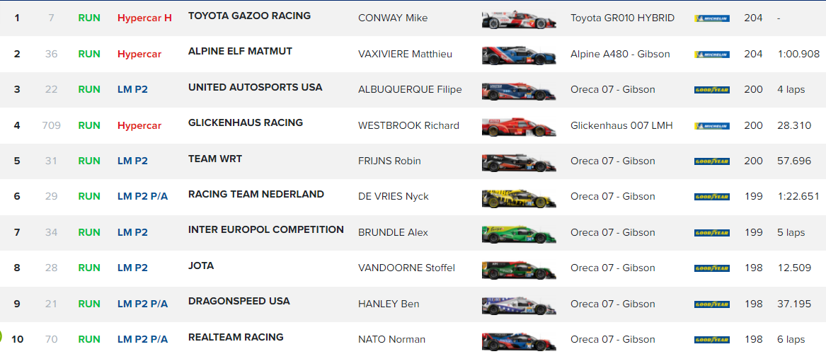This screenshot has width=826, height=354.
Task: Click the Toyota GR010 car thumbnail image
Action: coord(519,20)
